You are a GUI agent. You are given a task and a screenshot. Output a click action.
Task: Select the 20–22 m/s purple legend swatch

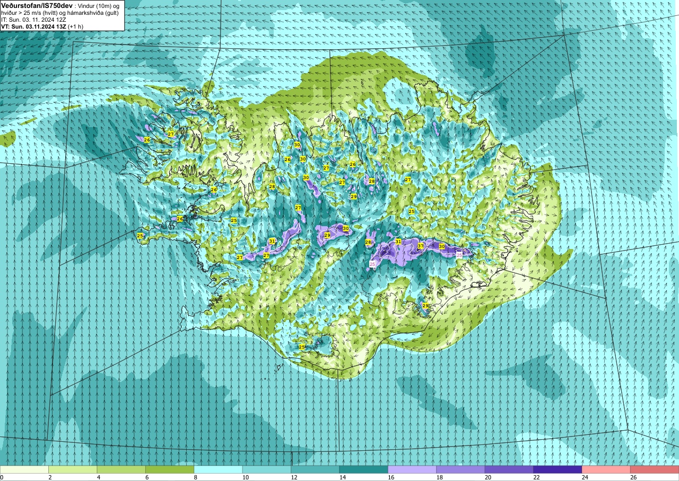click(x=509, y=469)
